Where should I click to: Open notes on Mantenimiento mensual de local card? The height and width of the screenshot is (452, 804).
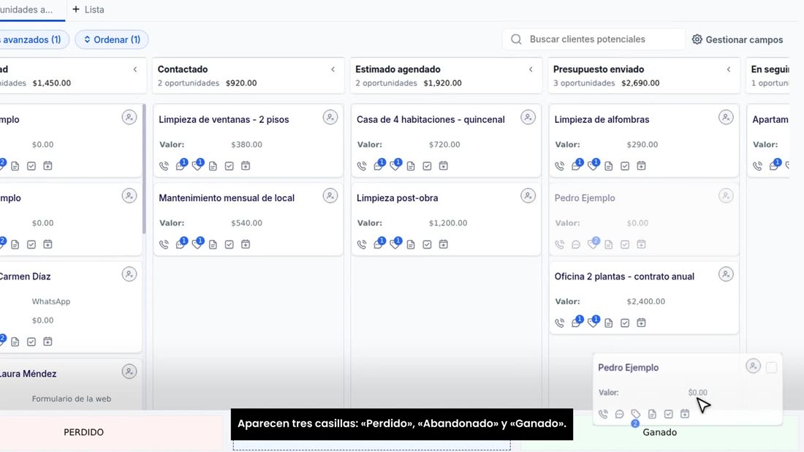[213, 245]
